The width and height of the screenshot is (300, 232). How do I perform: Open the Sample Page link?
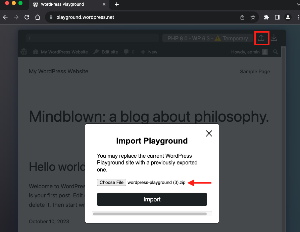(255, 71)
